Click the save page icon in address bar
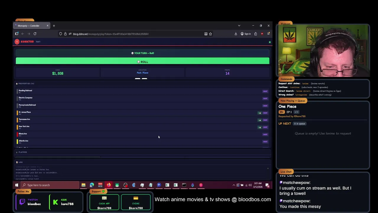Screen dimensions: 378x213 [x=206, y=34]
